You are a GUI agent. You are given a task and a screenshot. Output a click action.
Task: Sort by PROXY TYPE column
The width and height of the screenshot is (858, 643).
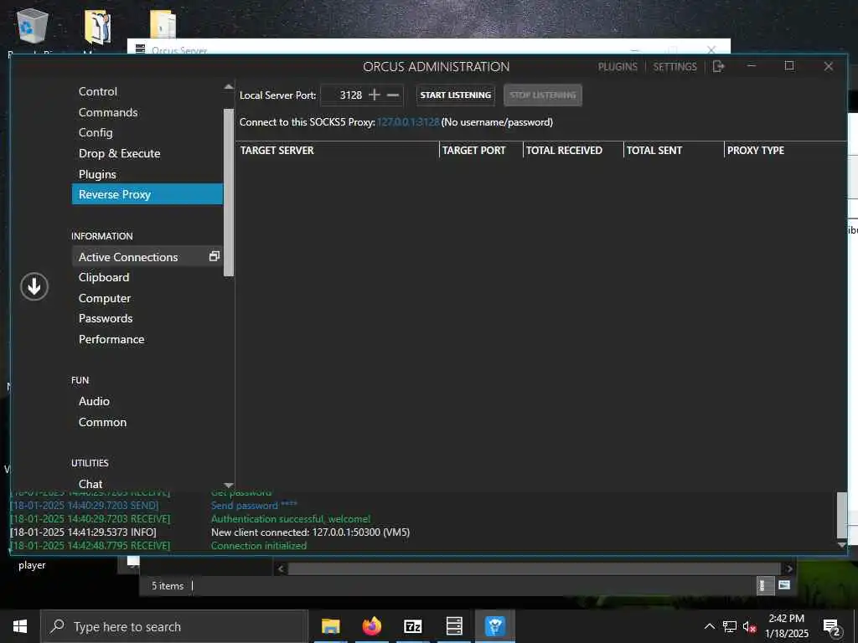tap(785, 151)
